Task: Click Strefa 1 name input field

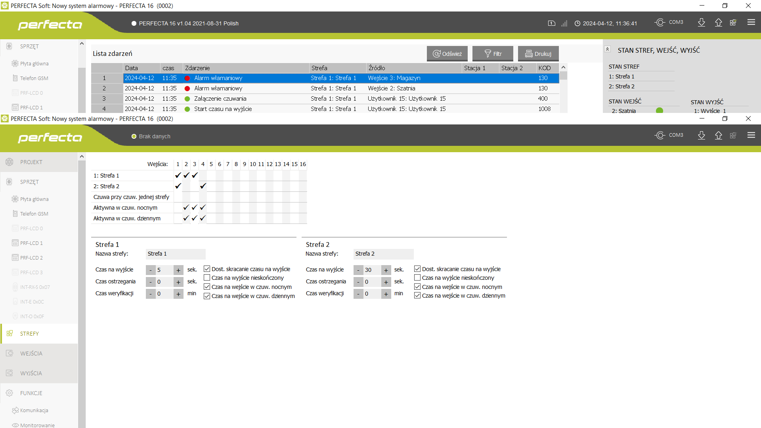Action: click(176, 254)
